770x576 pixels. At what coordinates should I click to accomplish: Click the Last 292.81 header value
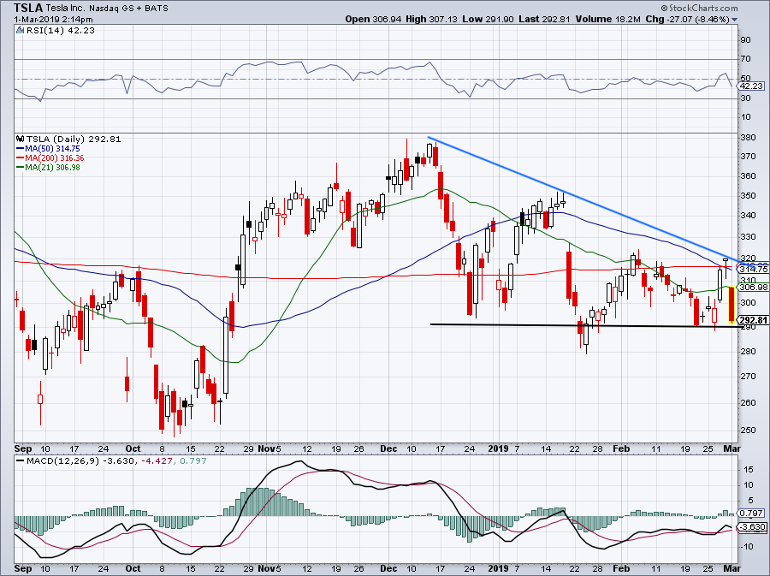click(544, 19)
